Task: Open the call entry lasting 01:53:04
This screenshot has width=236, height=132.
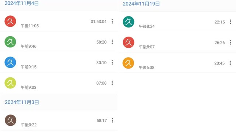Action: [x=59, y=21]
